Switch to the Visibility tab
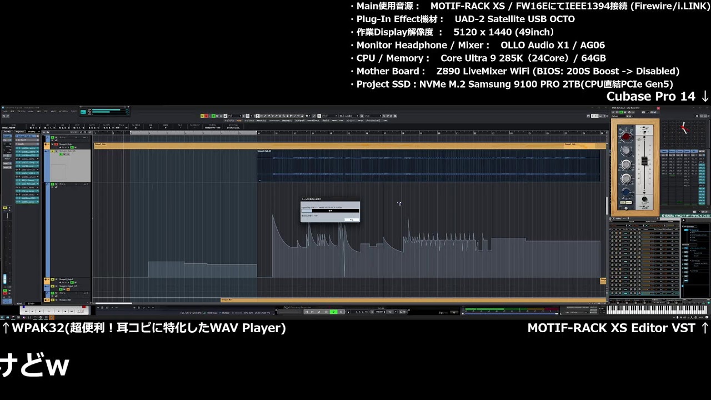Screen dimensions: 711x400 [32, 132]
